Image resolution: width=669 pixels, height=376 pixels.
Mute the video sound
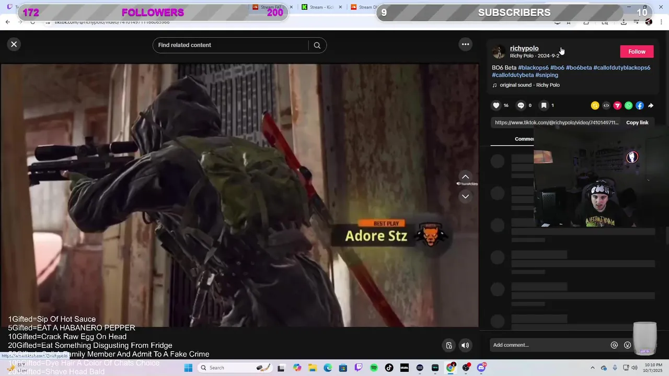(465, 345)
